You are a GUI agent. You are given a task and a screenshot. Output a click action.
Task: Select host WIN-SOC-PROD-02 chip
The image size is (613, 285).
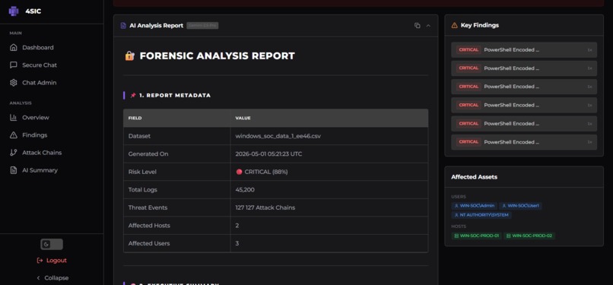click(x=529, y=236)
